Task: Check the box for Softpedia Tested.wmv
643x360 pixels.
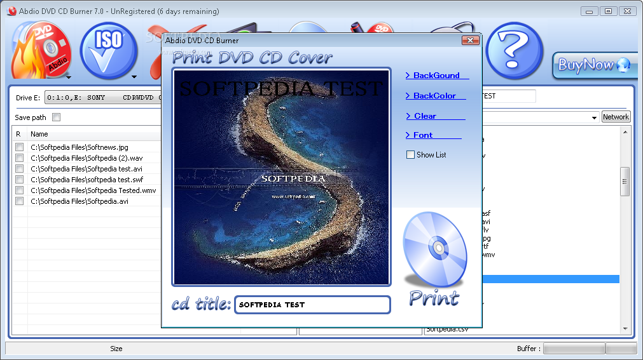Action: 19,190
